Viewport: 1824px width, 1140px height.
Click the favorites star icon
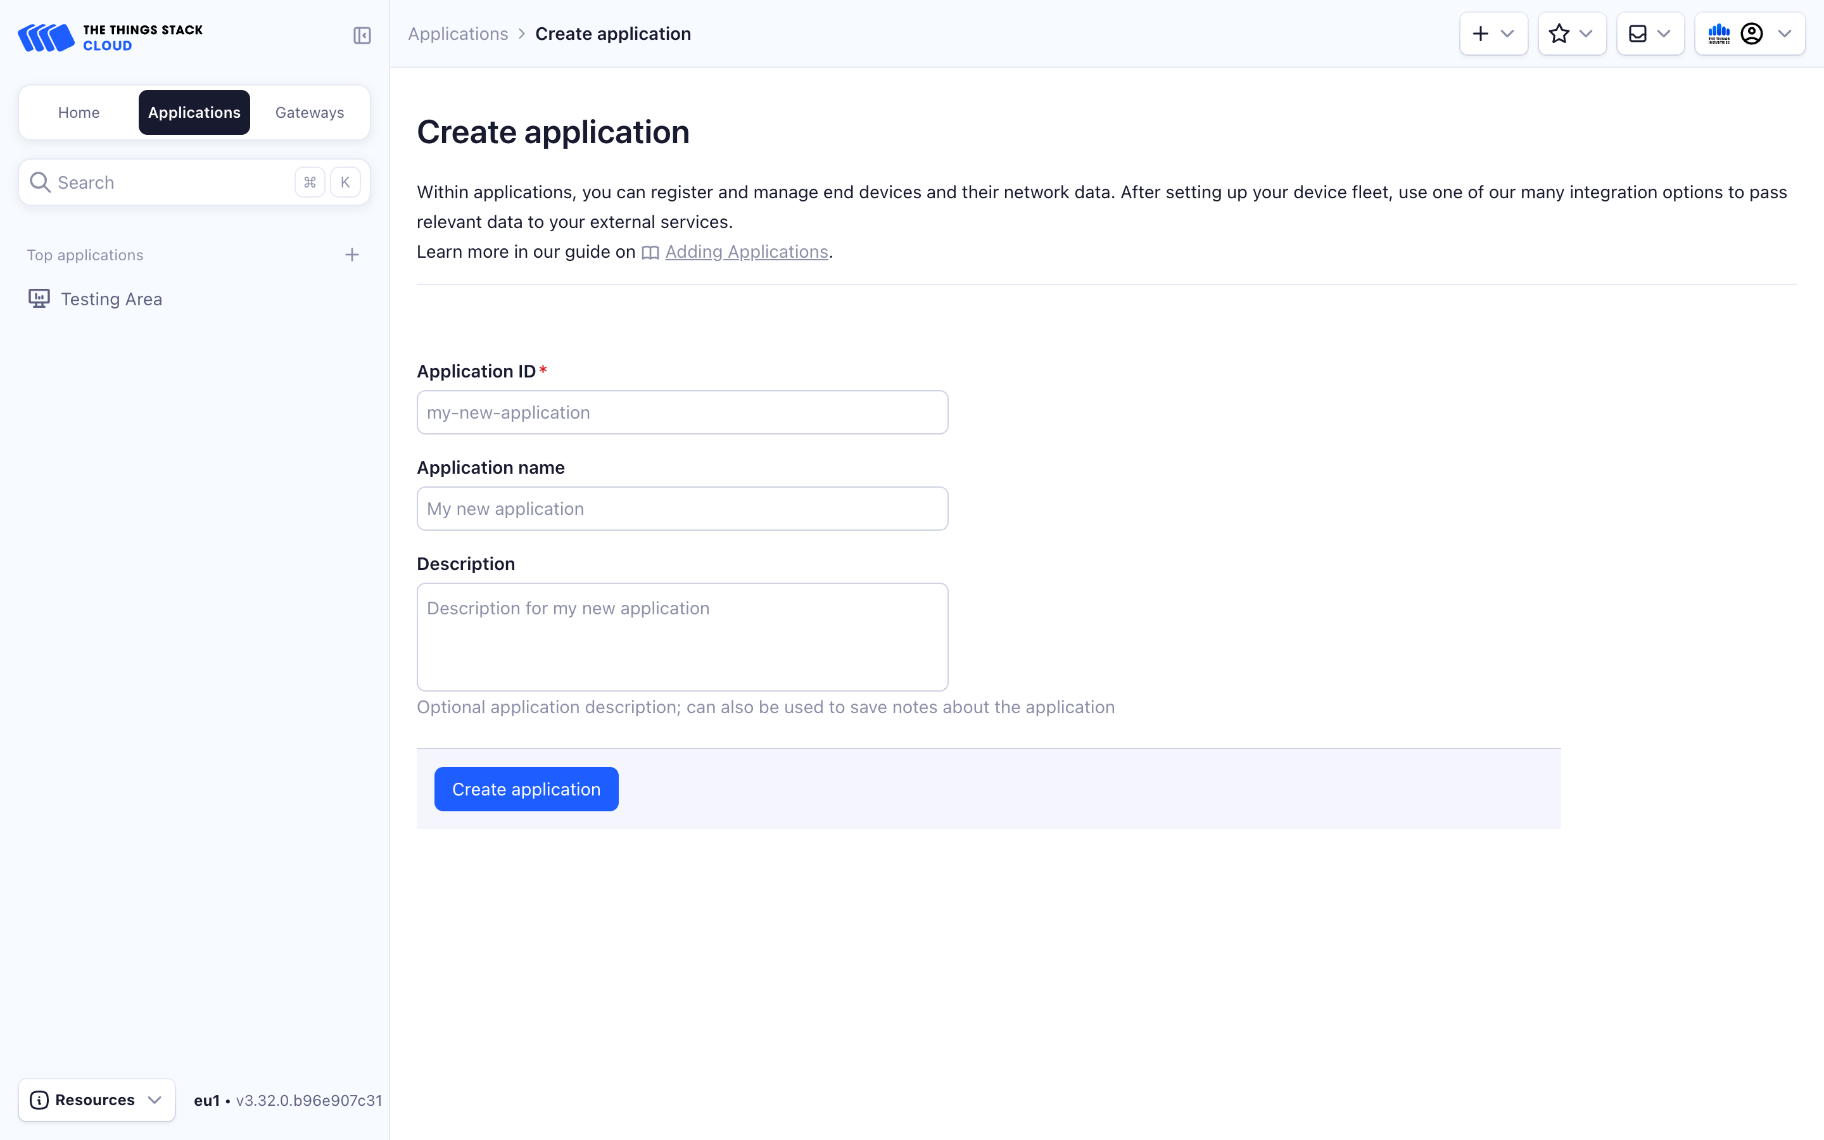pos(1560,33)
